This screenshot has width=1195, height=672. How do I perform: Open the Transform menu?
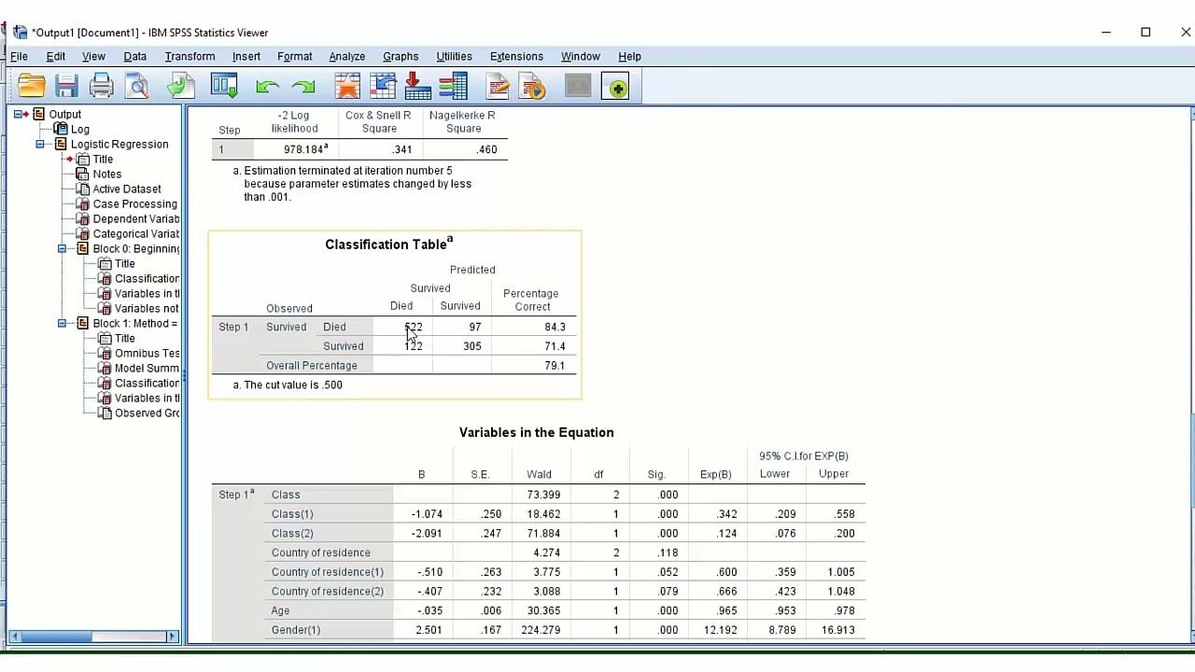point(190,56)
